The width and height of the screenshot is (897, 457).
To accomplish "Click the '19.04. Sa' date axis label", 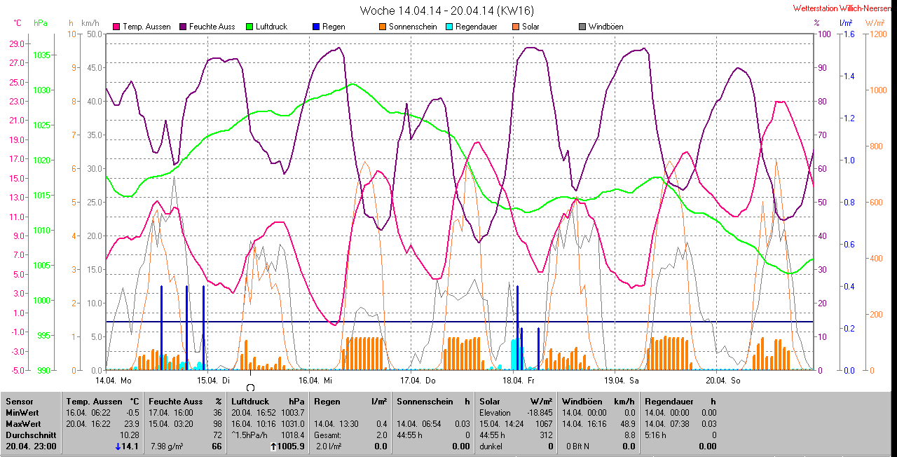I will [621, 381].
